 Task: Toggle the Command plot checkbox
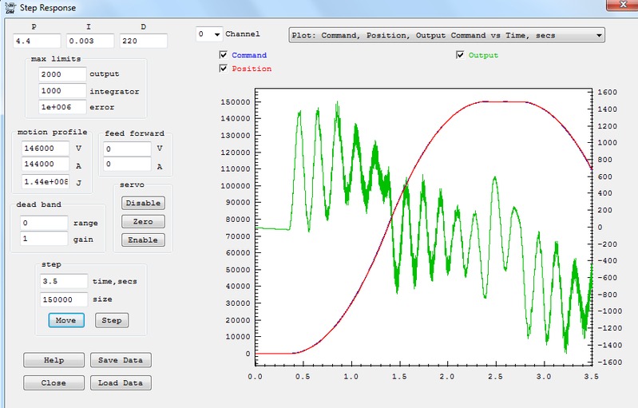click(224, 56)
